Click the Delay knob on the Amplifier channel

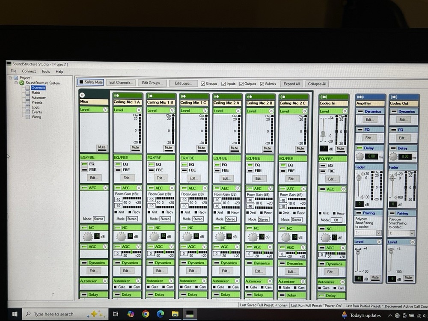coord(360,155)
